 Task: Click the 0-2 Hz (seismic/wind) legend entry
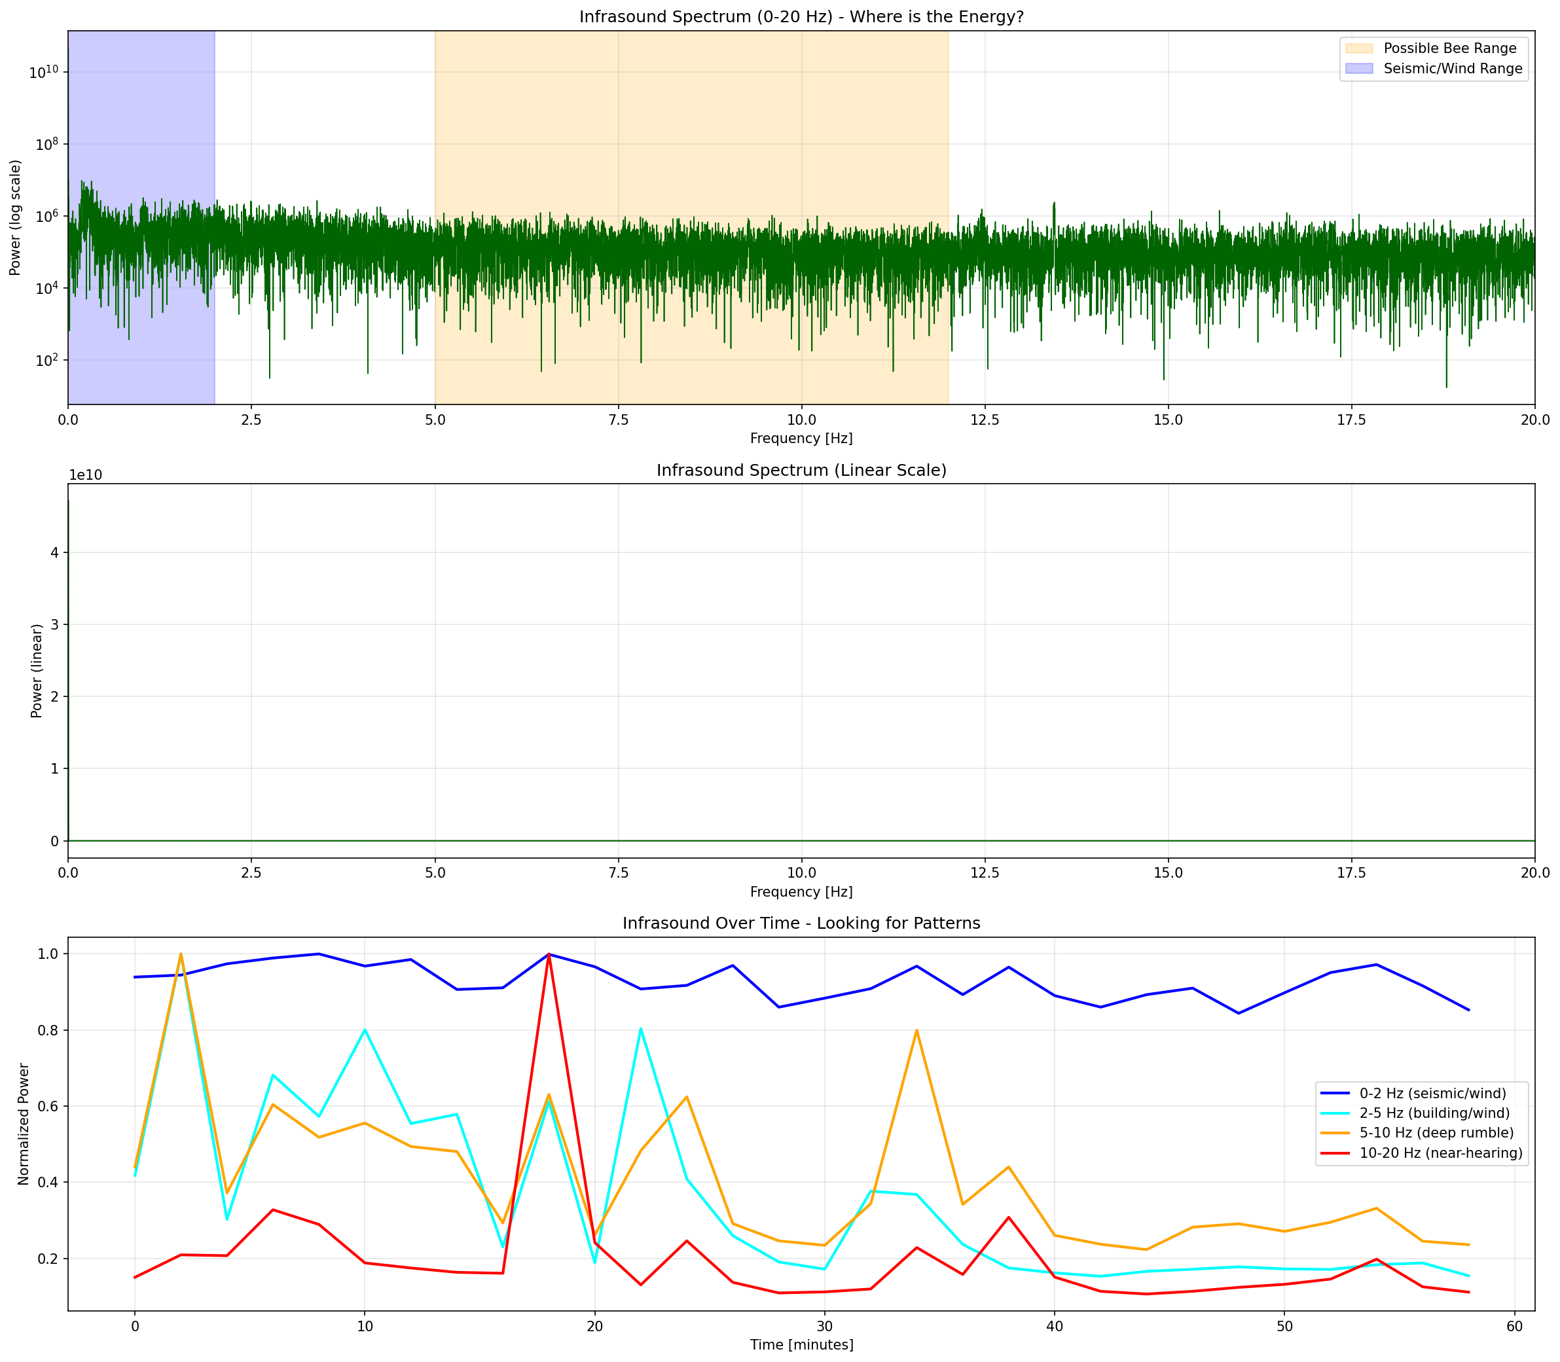click(1432, 1094)
